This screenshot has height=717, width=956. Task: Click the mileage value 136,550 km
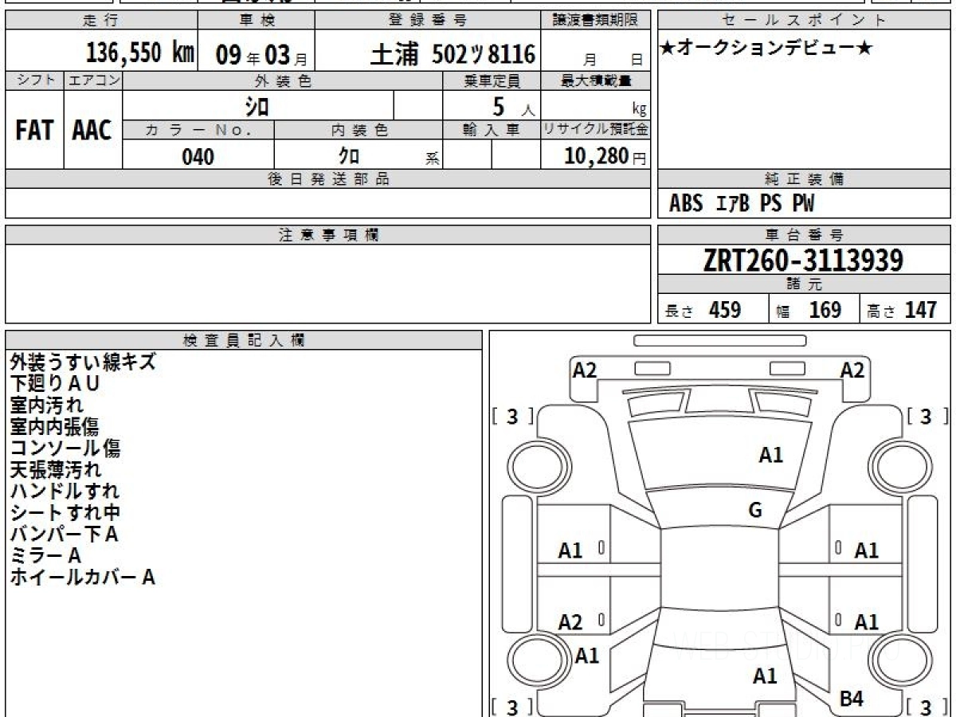[140, 53]
